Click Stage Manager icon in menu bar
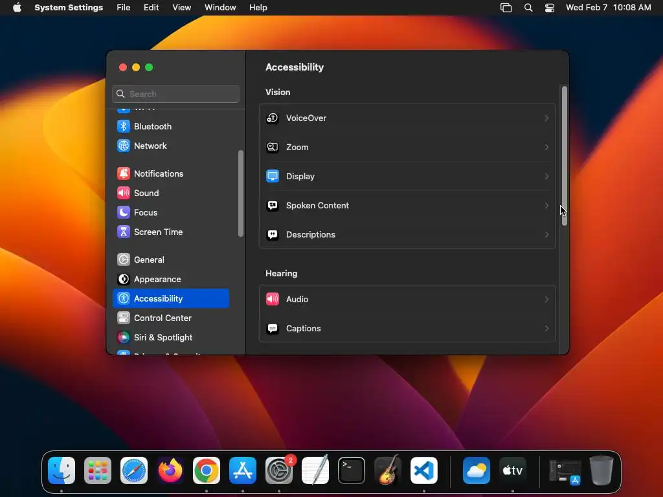The width and height of the screenshot is (663, 497). coord(506,8)
